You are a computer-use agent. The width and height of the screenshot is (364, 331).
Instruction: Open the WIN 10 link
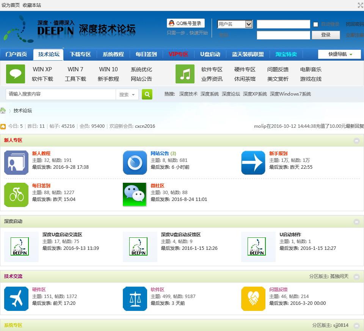point(108,69)
